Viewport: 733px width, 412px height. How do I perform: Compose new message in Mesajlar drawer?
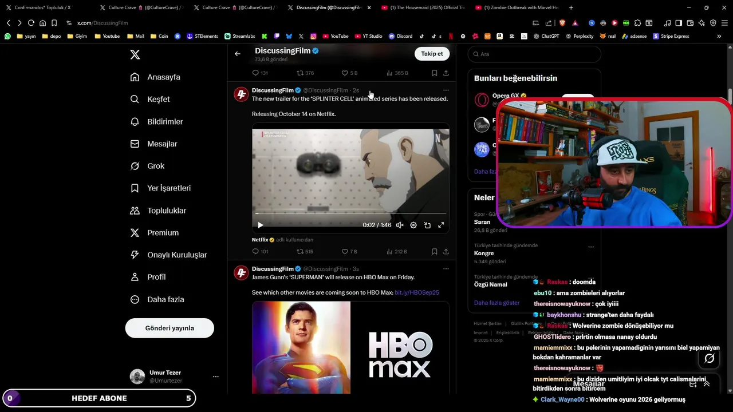693,384
